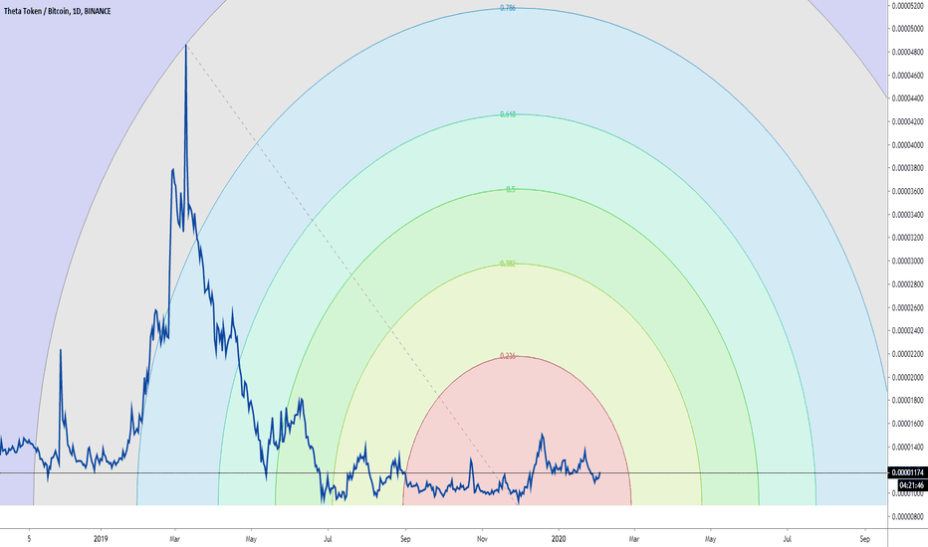
Task: Click the 'Theta Token / Bitcoin, 1D, BINANCE' chart title
Action: point(57,11)
